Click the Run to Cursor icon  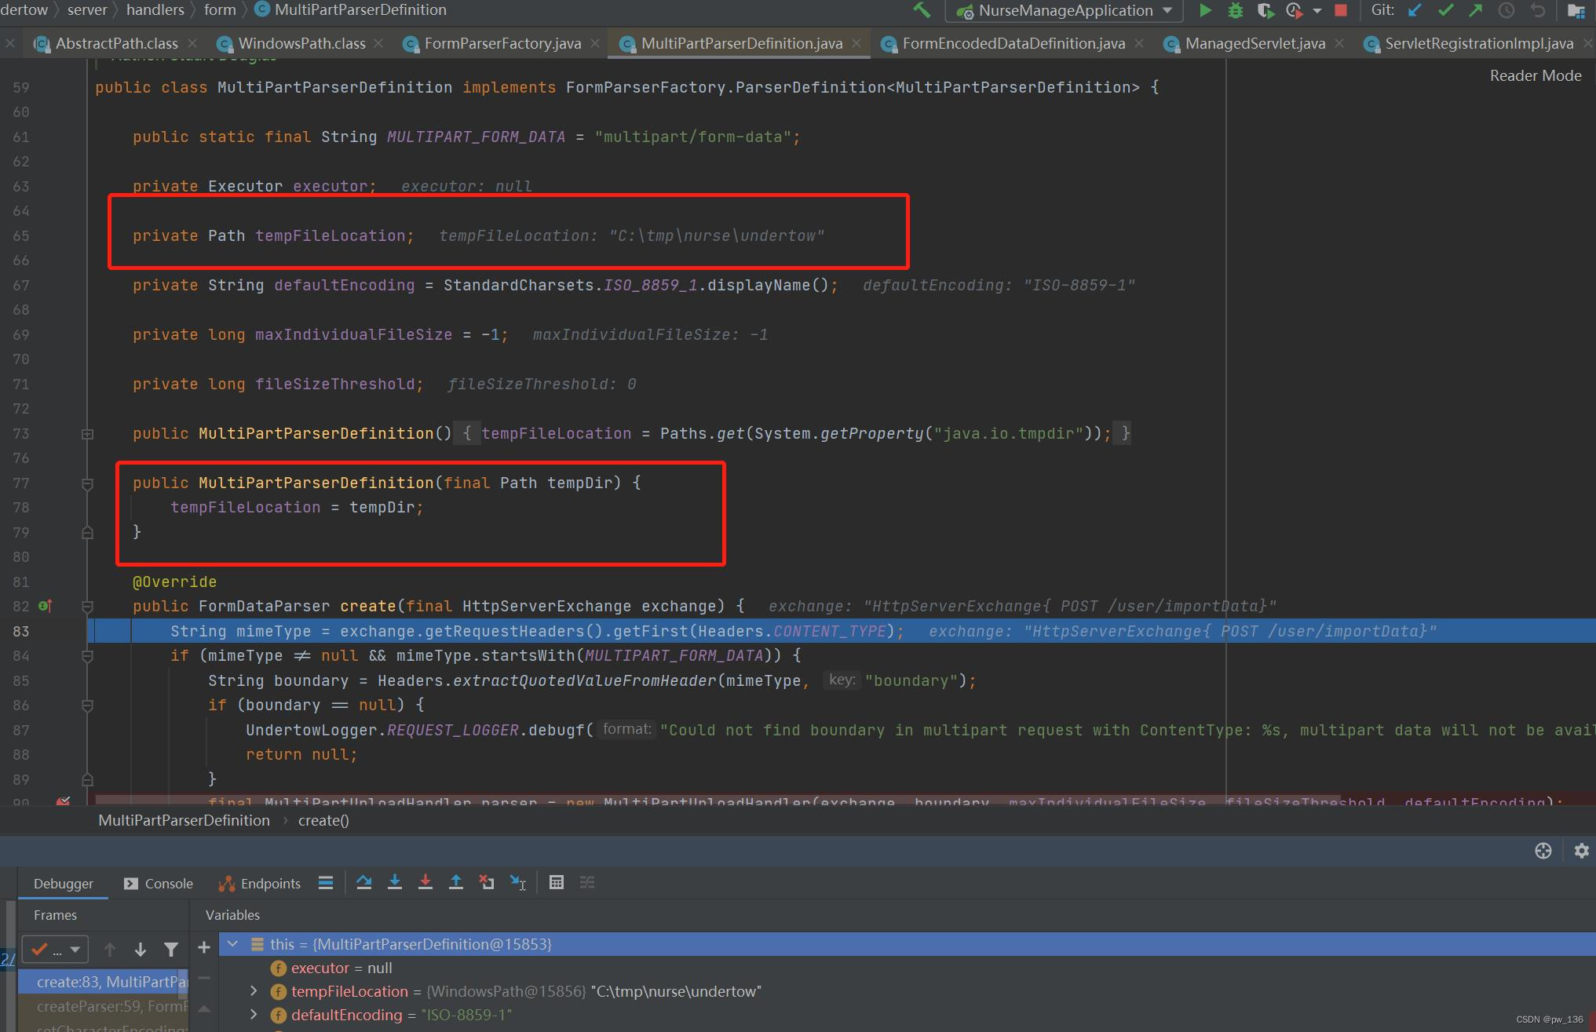tap(517, 882)
